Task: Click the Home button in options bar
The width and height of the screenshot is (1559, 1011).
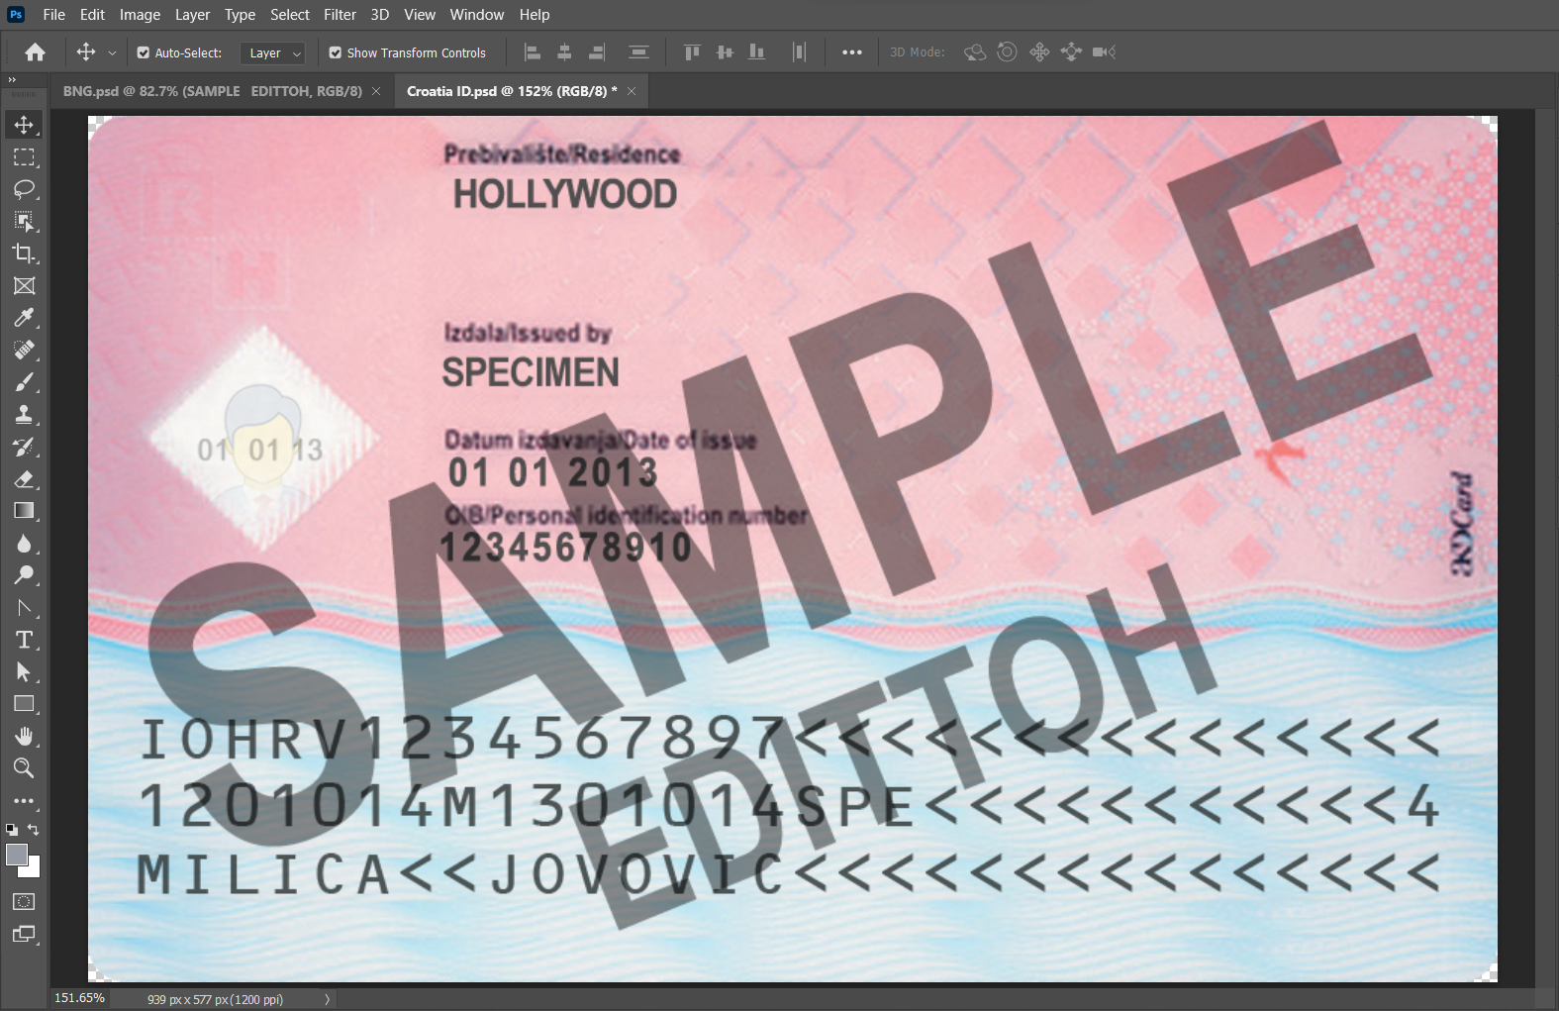Action: (x=36, y=52)
